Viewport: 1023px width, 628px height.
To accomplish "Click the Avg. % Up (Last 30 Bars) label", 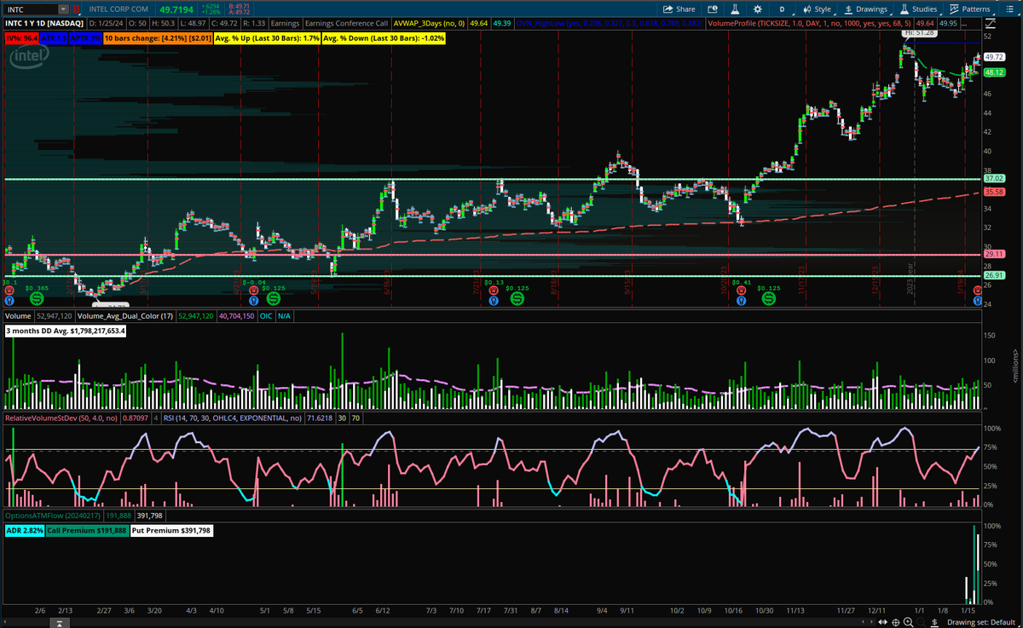I will [266, 38].
